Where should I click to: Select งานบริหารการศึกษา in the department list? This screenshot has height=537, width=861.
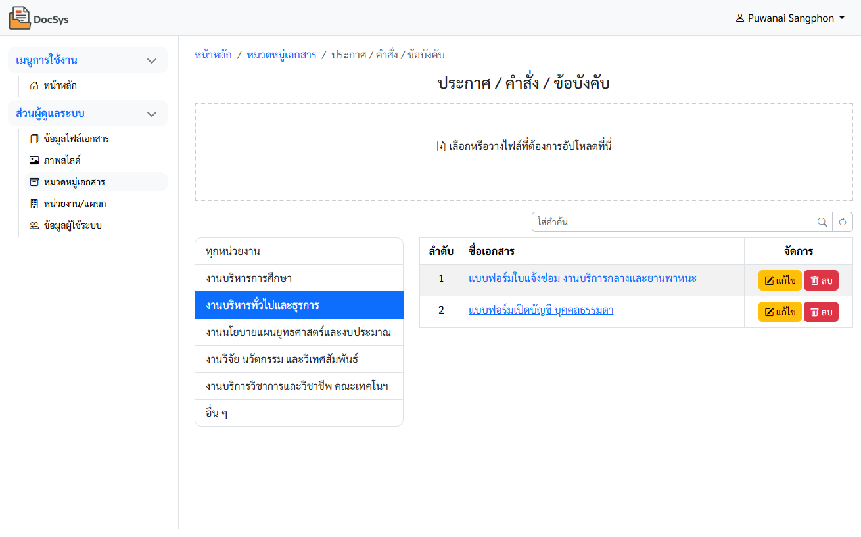pyautogui.click(x=298, y=278)
